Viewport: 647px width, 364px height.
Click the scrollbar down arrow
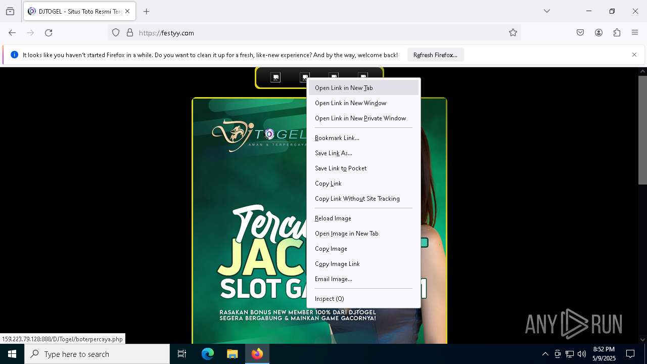tap(642, 340)
